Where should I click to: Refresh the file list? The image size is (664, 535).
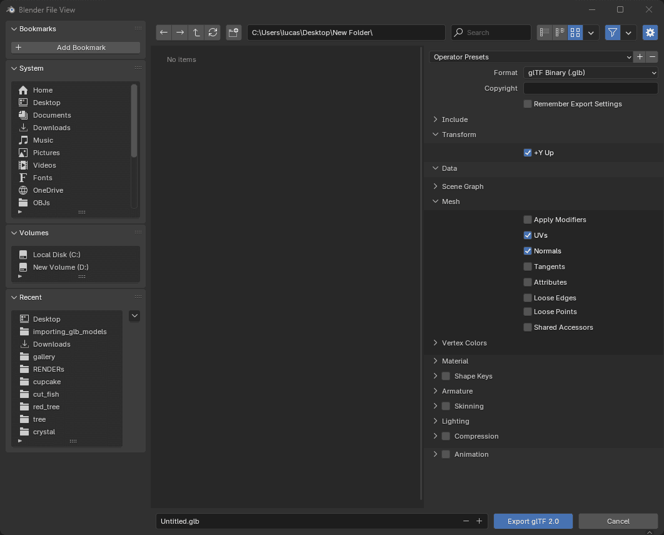(x=213, y=33)
